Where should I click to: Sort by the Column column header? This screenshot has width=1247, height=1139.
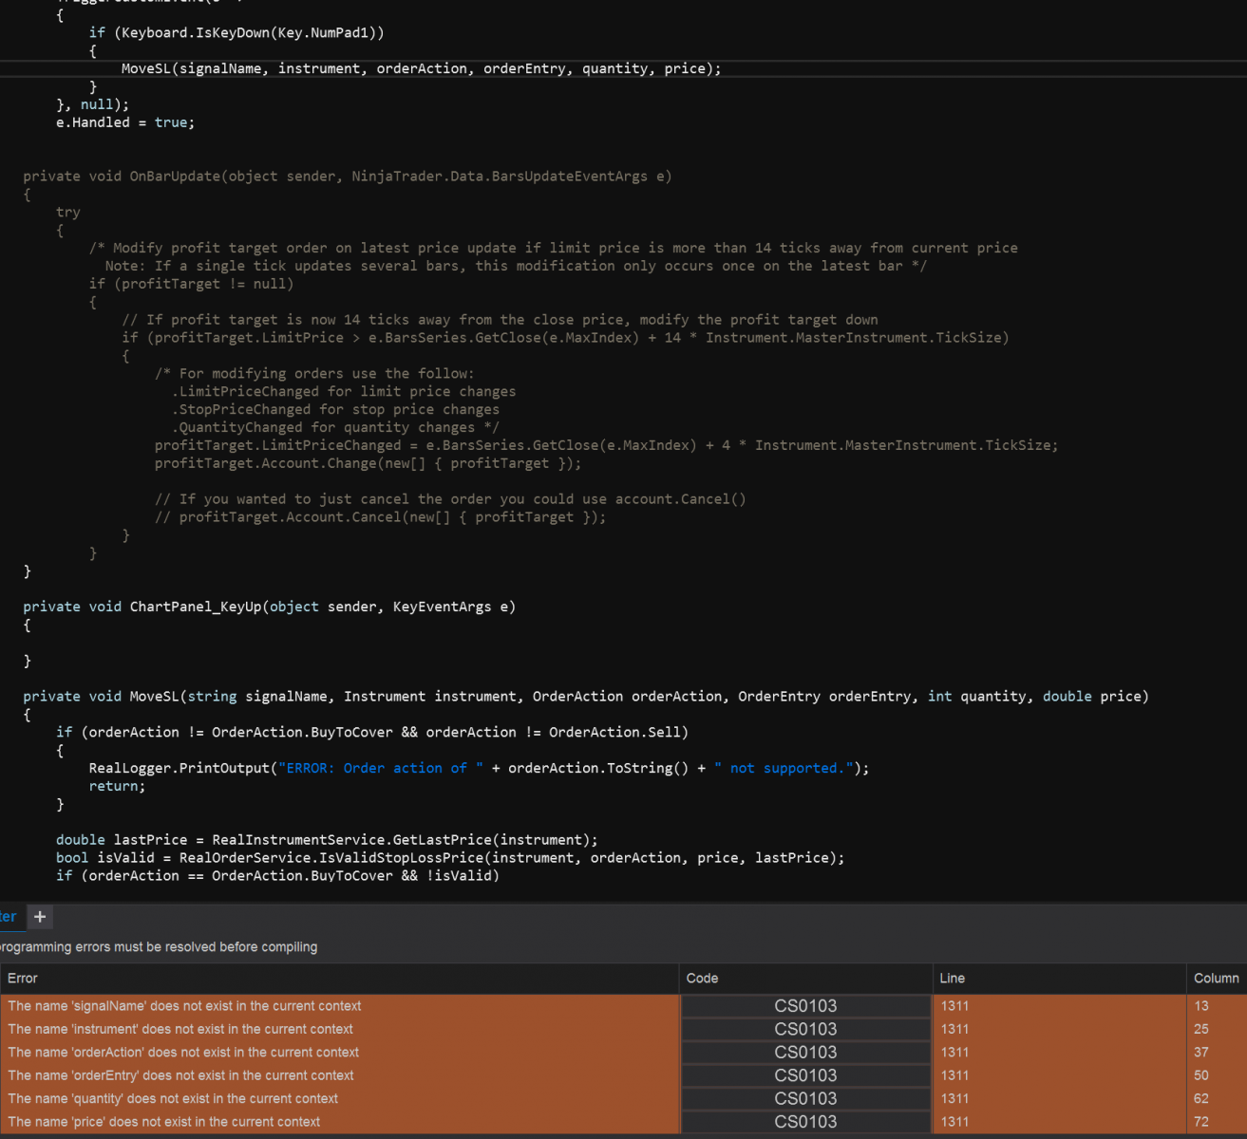coord(1216,978)
